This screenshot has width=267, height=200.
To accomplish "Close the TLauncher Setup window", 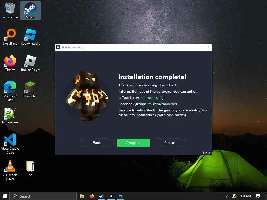I will pos(208,47).
